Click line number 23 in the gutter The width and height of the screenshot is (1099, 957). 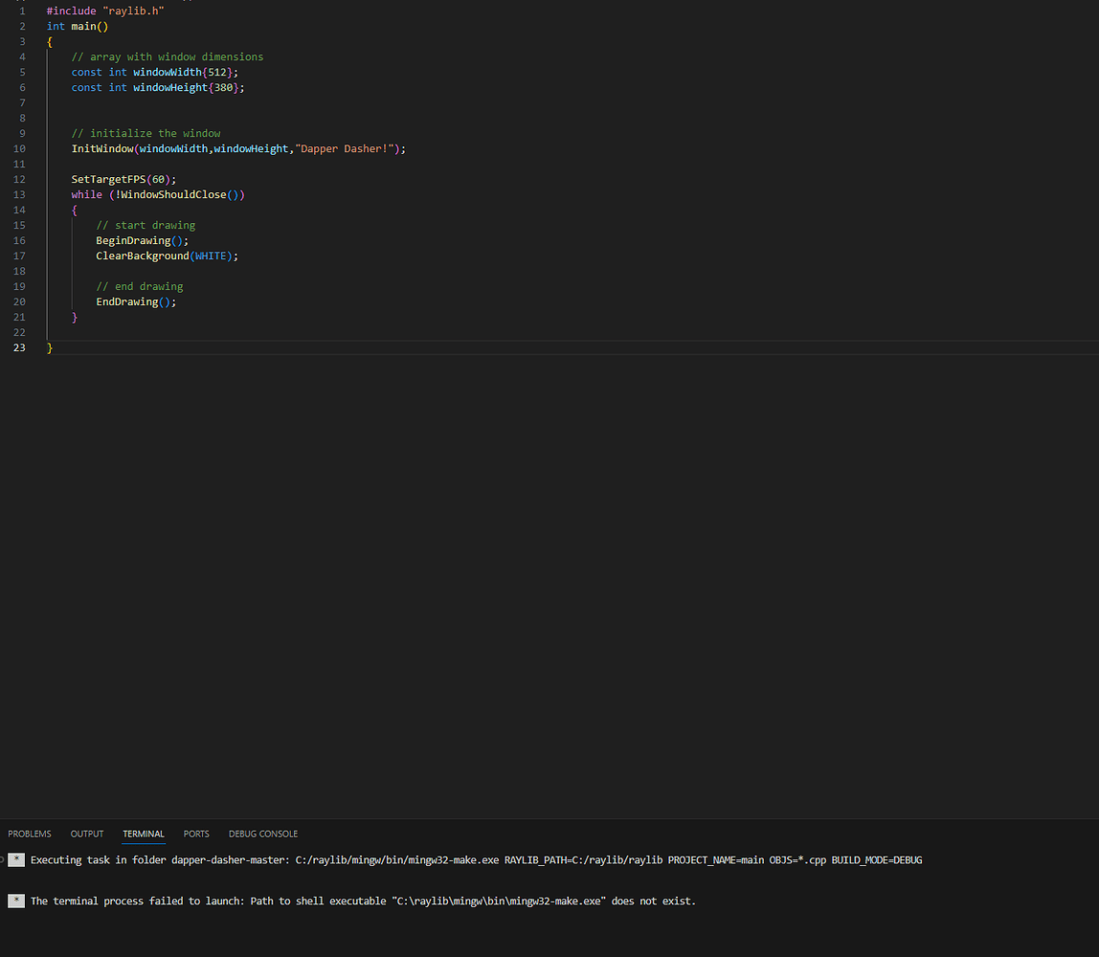coord(19,347)
